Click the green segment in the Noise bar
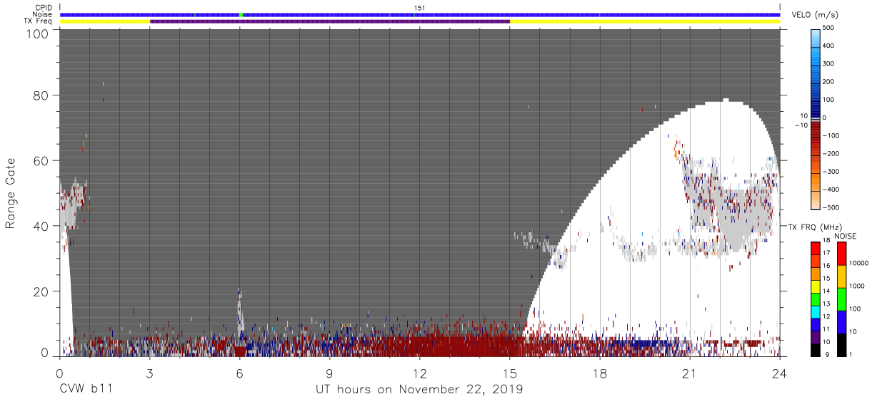The height and width of the screenshot is (404, 877). pos(241,14)
